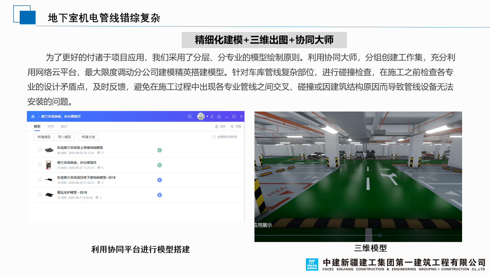Open thumbnail of 格兰名筑商业、办公楼项目 model
Screen dimensions: 490x276
coord(49,165)
